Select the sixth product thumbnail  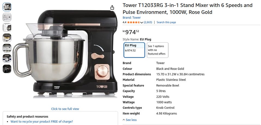click(x=7, y=58)
